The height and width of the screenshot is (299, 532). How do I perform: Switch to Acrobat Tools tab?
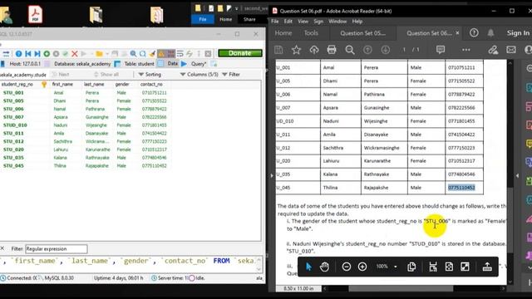coord(311,33)
